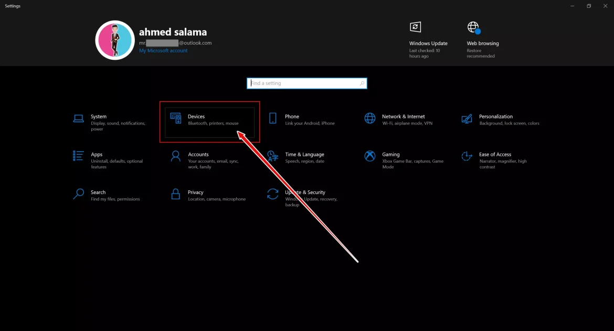The width and height of the screenshot is (614, 331).
Task: Open the Privacy padlock icon
Action: 175,194
